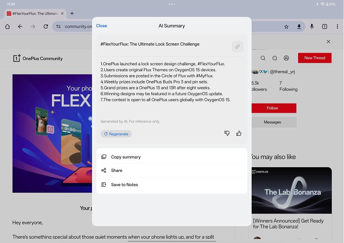This screenshot has width=344, height=243.
Task: Click the copy link icon in summary
Action: click(237, 46)
